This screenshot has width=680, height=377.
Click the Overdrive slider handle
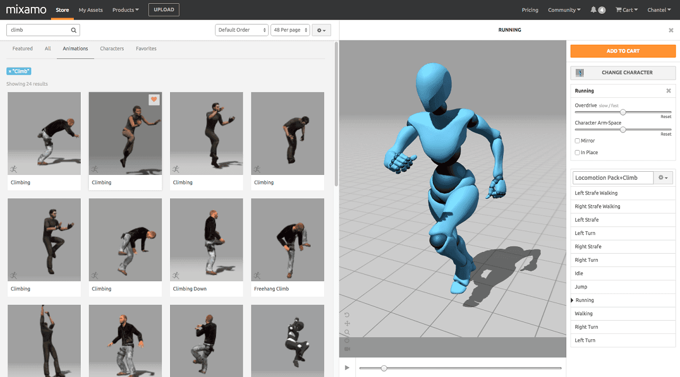pos(623,112)
